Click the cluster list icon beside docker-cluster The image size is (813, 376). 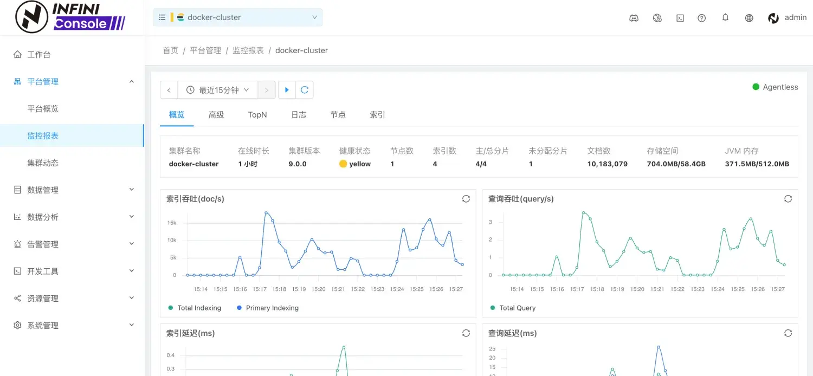click(162, 17)
